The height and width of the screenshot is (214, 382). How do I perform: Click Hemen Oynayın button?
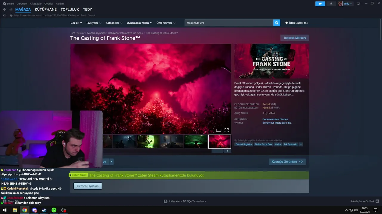pyautogui.click(x=88, y=186)
